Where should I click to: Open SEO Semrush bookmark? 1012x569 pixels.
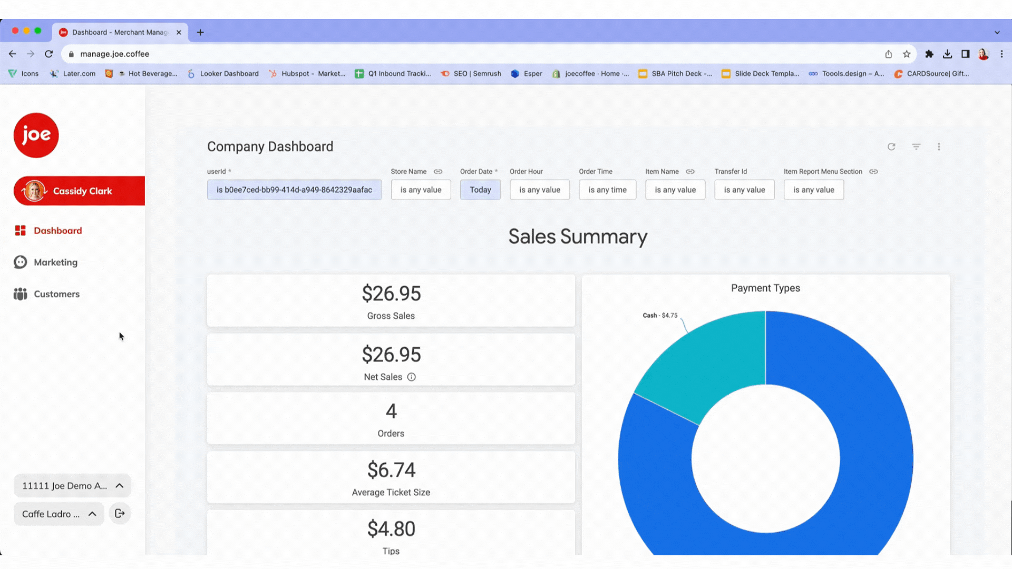(471, 74)
